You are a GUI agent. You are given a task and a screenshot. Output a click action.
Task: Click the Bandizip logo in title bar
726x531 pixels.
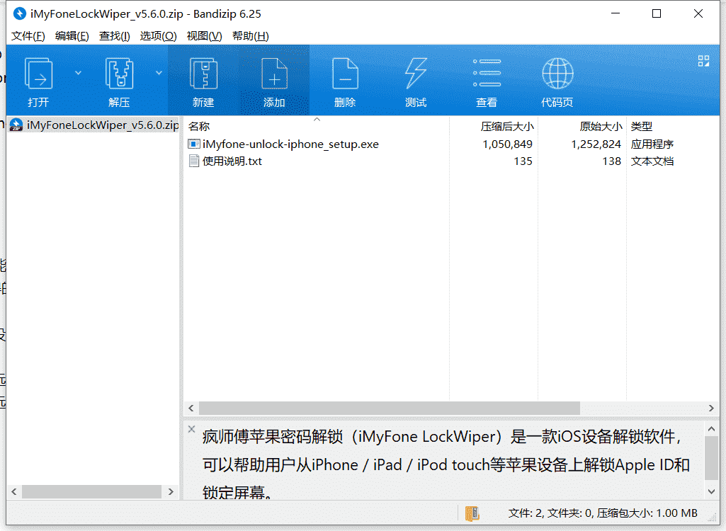19,13
